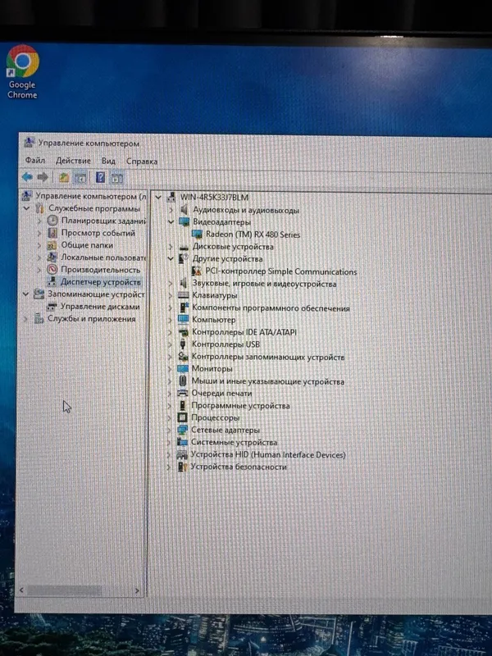The image size is (492, 656).
Task: Select Устройства HID (Human Interface Devices)
Action: [x=268, y=454]
